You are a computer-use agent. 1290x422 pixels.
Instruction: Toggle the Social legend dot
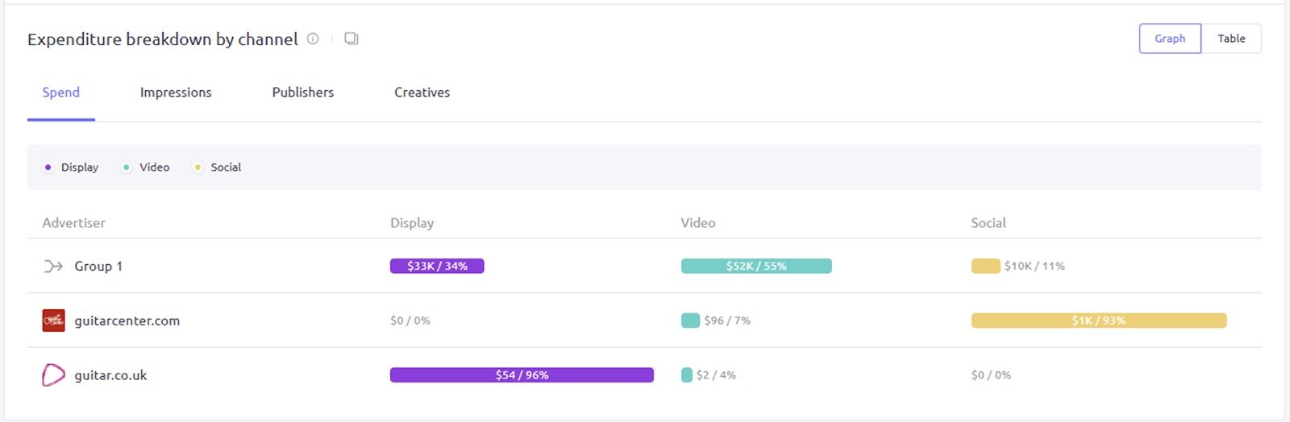pyautogui.click(x=198, y=168)
